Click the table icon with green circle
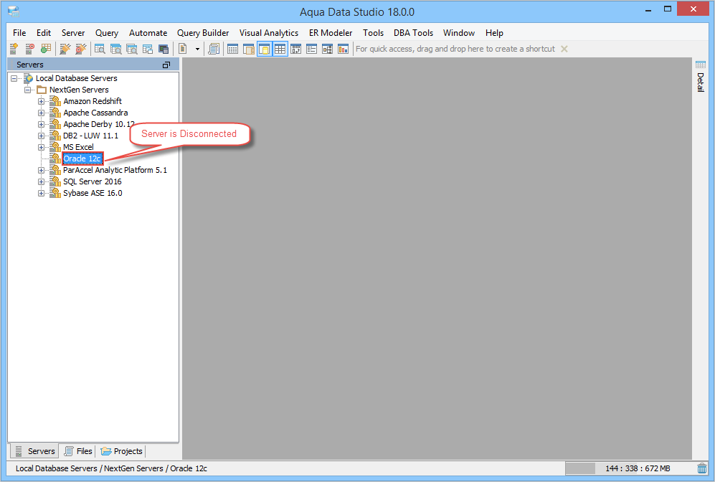 (46, 49)
